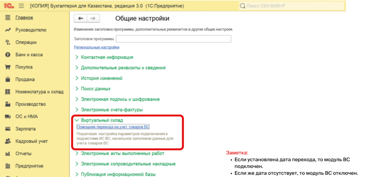
Task: Click the Номенклатура и склад boxes icon
Action: click(x=8, y=92)
